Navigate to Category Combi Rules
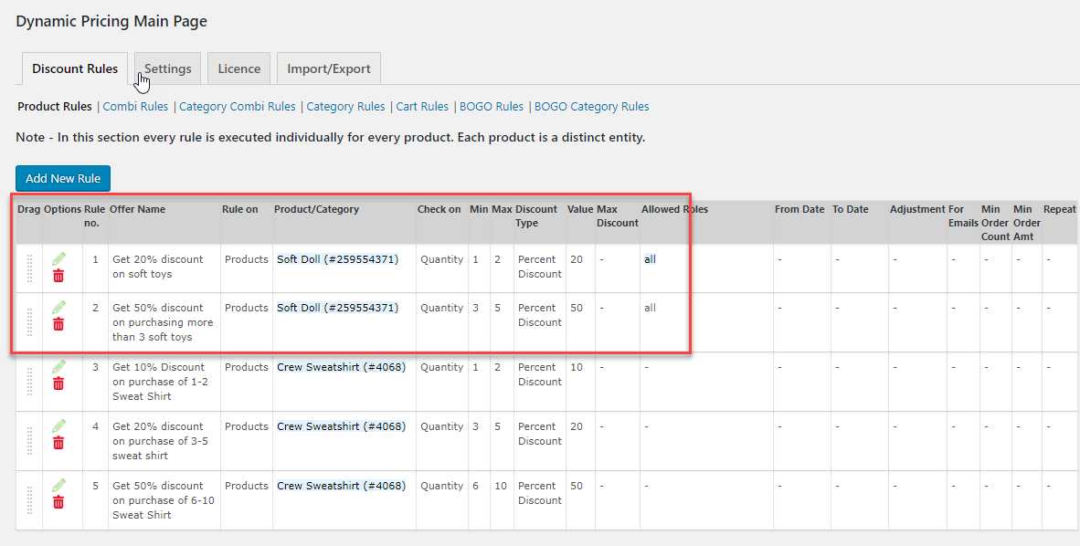 tap(238, 107)
